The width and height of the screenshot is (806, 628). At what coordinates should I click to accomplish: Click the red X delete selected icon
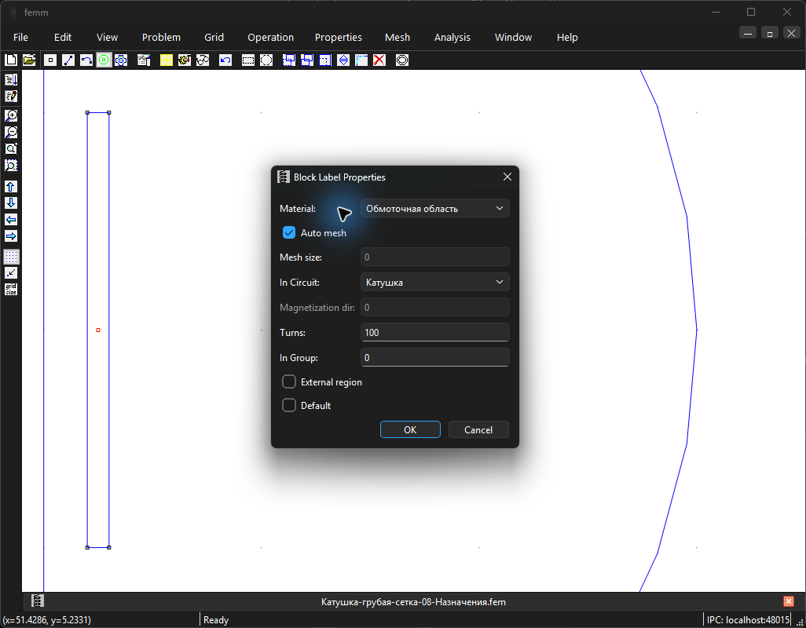(379, 60)
